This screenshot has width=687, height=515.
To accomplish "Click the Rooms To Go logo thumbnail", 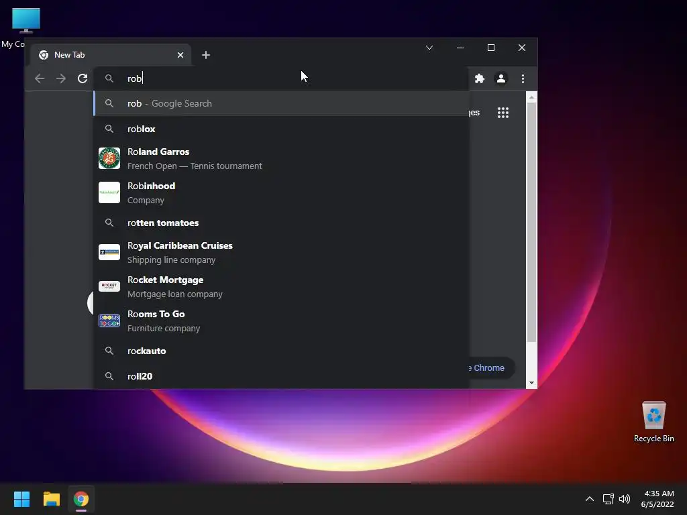I will point(109,321).
